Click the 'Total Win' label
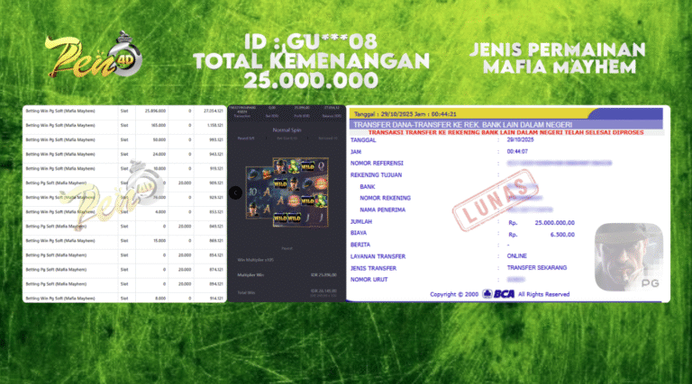This screenshot has width=692, height=384. (246, 292)
